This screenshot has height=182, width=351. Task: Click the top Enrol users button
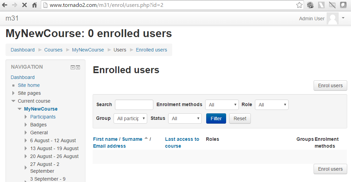[x=330, y=86]
